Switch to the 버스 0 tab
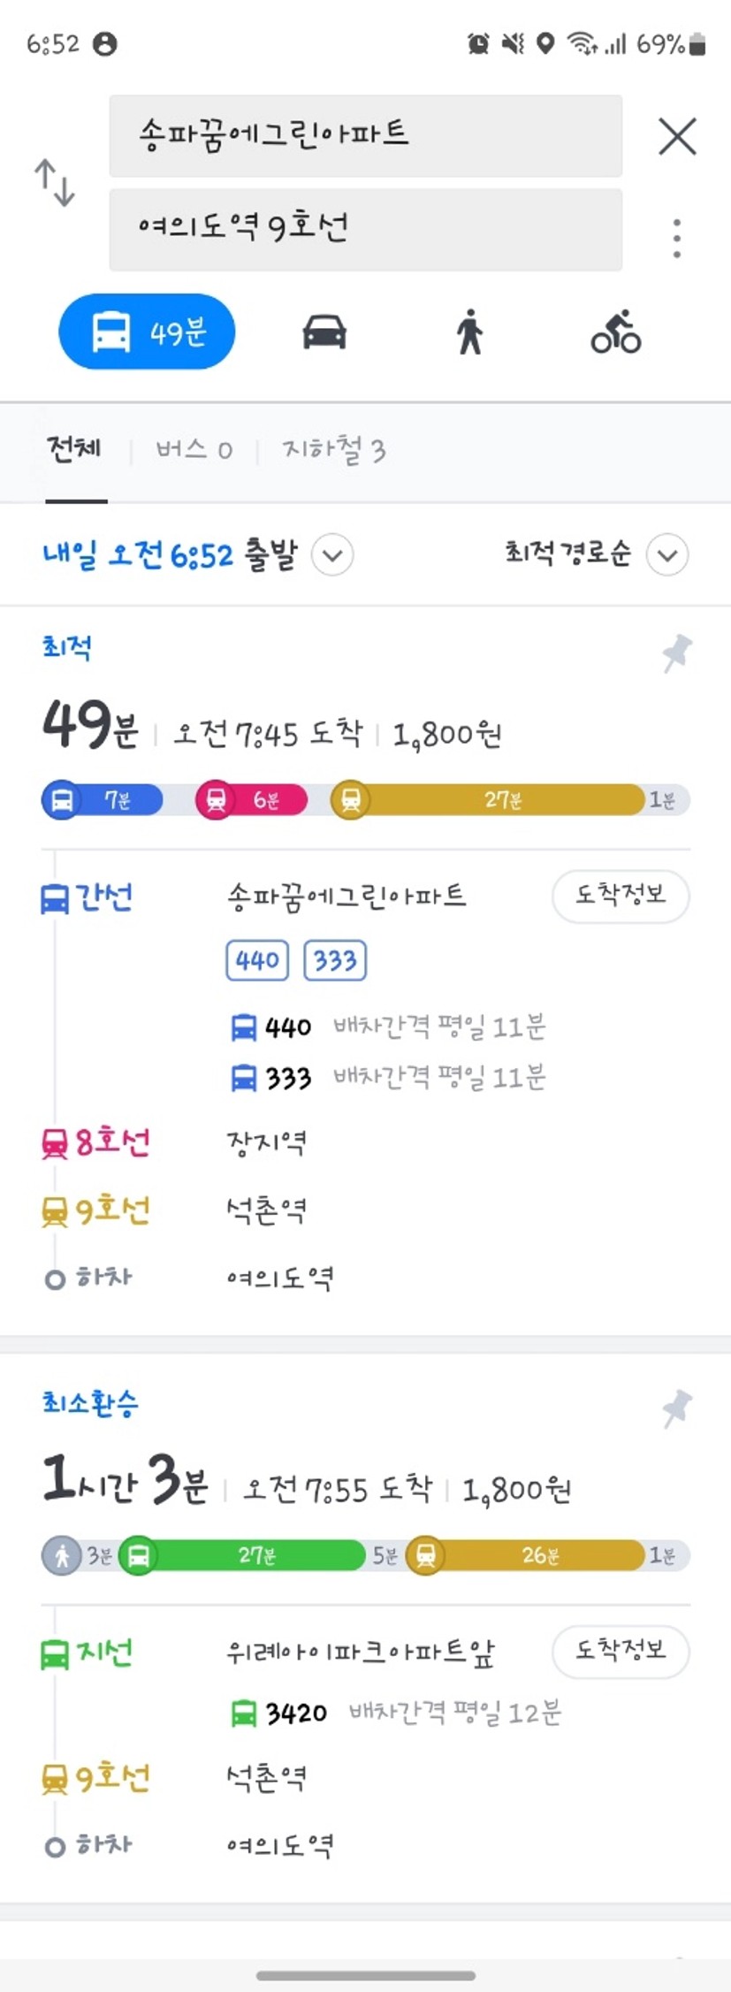 click(x=194, y=450)
